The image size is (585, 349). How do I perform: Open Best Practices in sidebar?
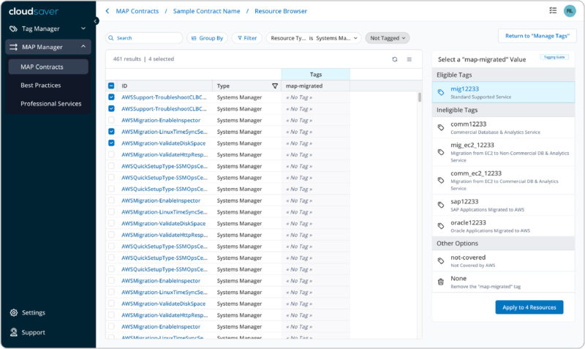[x=41, y=86]
